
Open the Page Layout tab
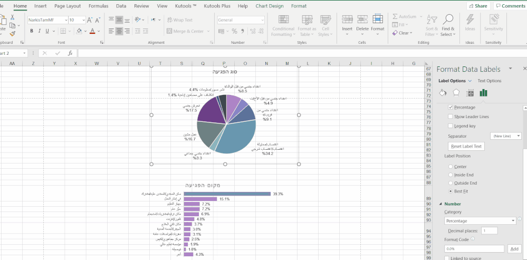[x=68, y=6]
